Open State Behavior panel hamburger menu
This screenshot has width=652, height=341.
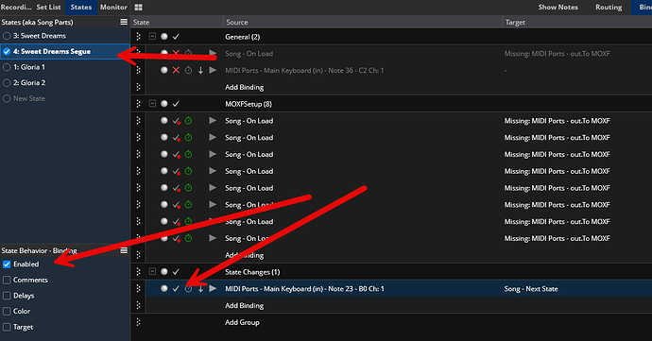pos(124,250)
